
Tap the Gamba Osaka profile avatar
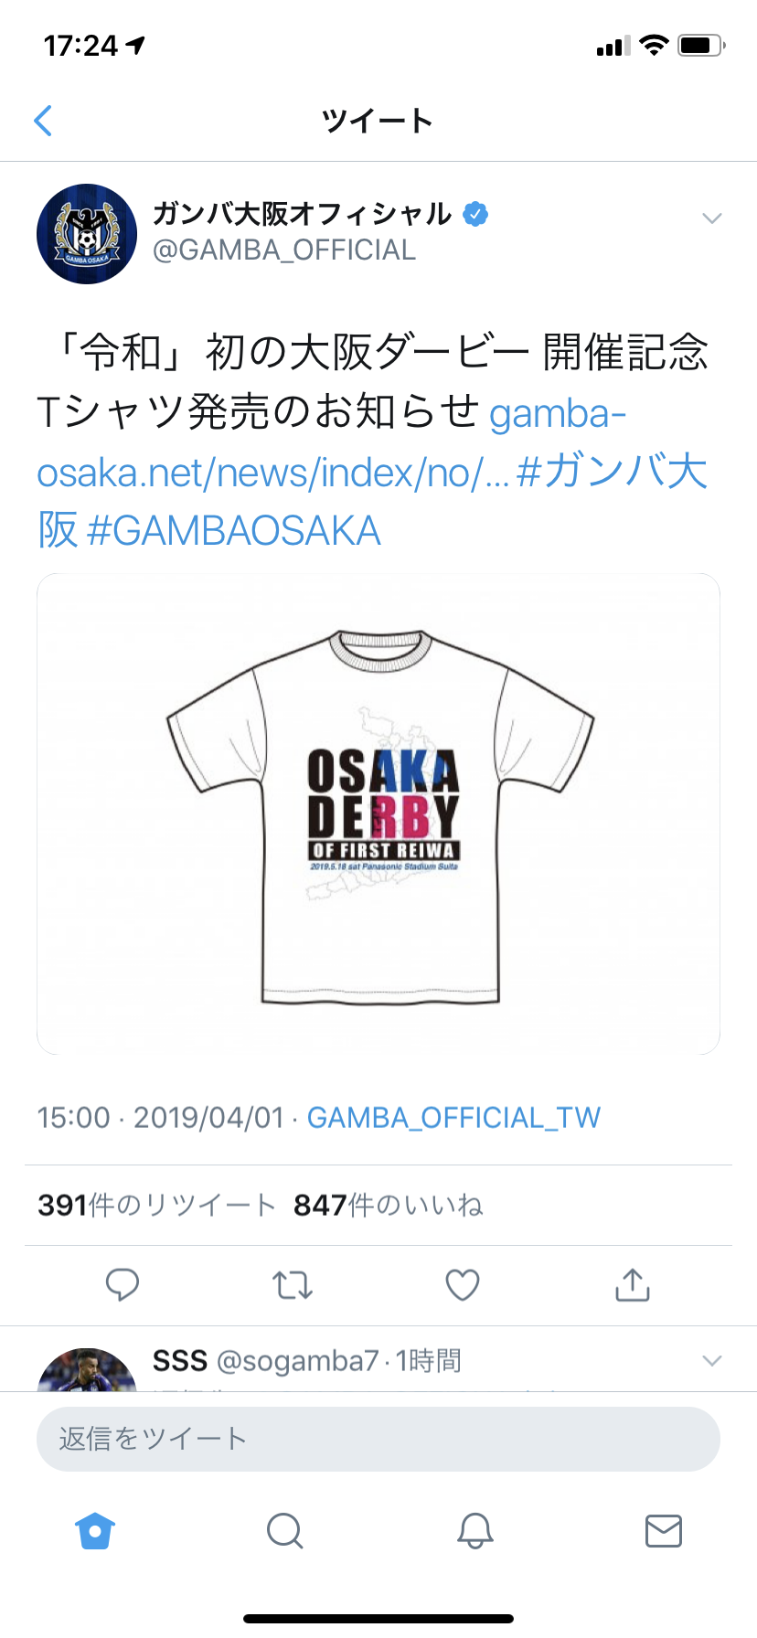tap(87, 234)
